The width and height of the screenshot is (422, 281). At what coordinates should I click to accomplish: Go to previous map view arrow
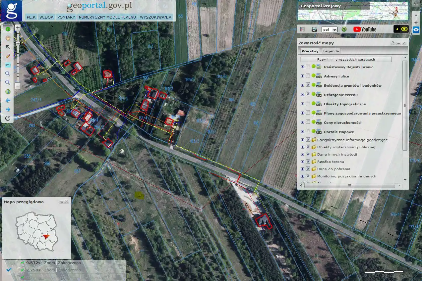8,100
